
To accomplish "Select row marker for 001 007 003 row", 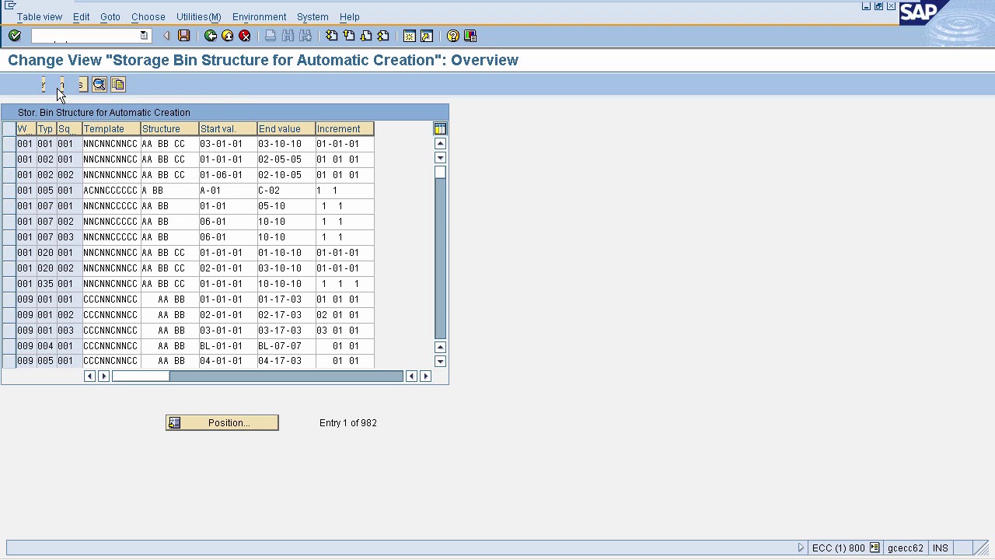I will click(x=9, y=237).
